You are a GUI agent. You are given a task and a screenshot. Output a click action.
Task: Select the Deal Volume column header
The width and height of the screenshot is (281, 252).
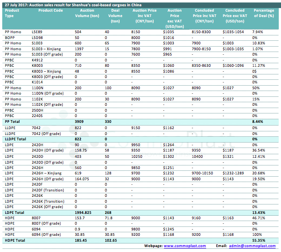pos(116,18)
